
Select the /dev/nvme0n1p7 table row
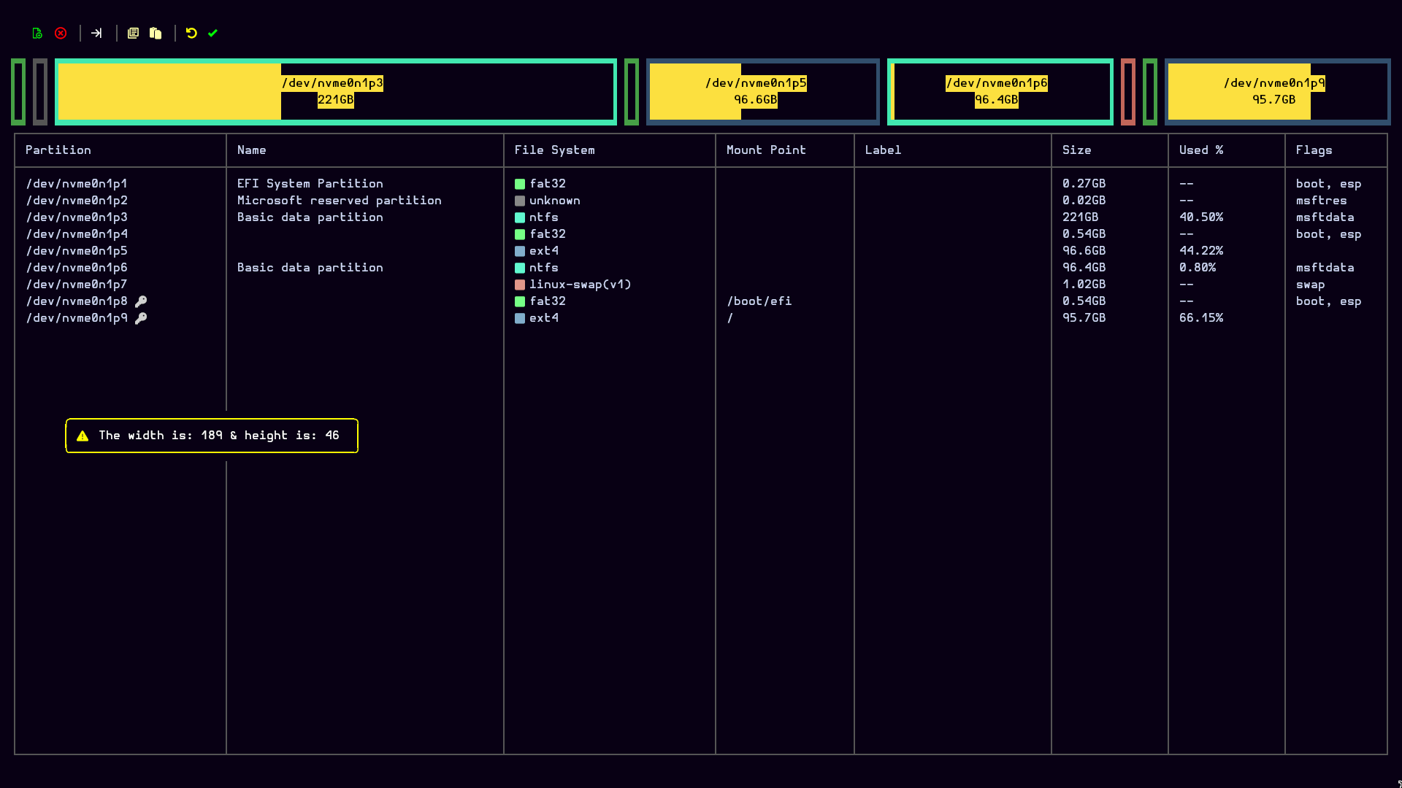[x=77, y=285]
